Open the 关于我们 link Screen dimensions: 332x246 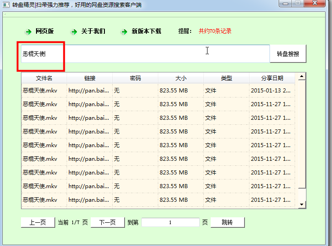tap(93, 31)
